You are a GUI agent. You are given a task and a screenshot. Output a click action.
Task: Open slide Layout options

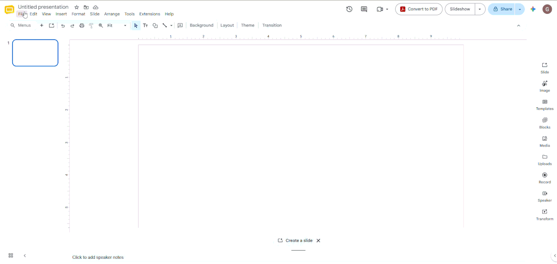coord(227,26)
